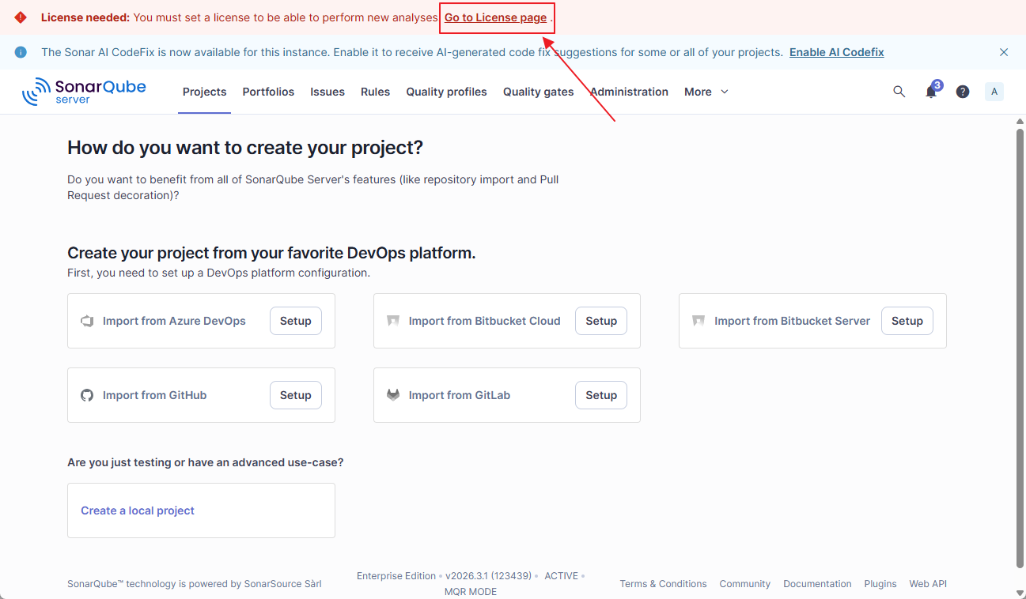The width and height of the screenshot is (1026, 599).
Task: Click the vertical page scrollbar
Action: tap(1020, 348)
